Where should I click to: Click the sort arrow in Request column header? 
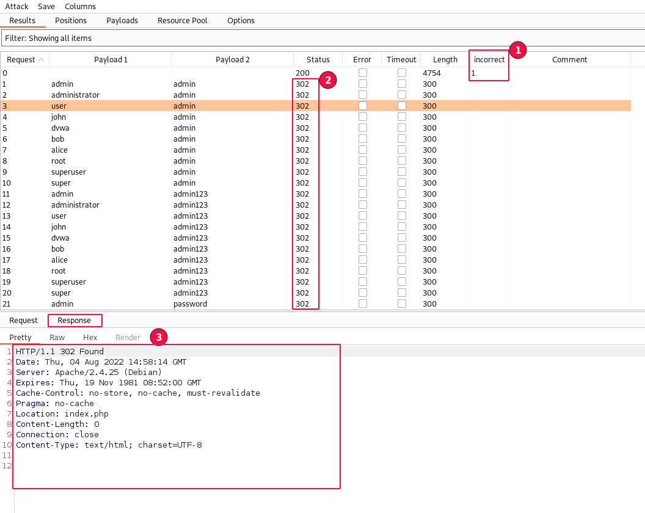point(41,60)
